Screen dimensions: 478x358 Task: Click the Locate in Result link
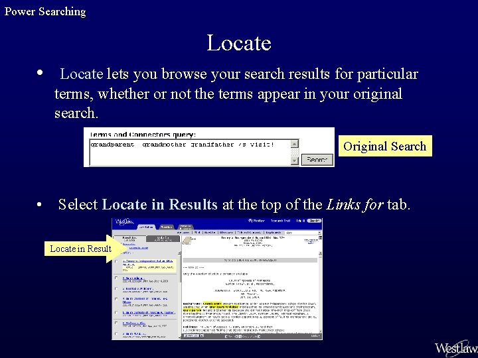click(138, 248)
